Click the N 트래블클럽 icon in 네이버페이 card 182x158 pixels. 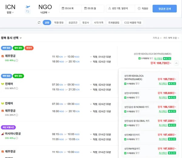coord(125,98)
